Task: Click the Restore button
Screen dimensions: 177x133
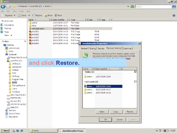Action: tap(130, 112)
